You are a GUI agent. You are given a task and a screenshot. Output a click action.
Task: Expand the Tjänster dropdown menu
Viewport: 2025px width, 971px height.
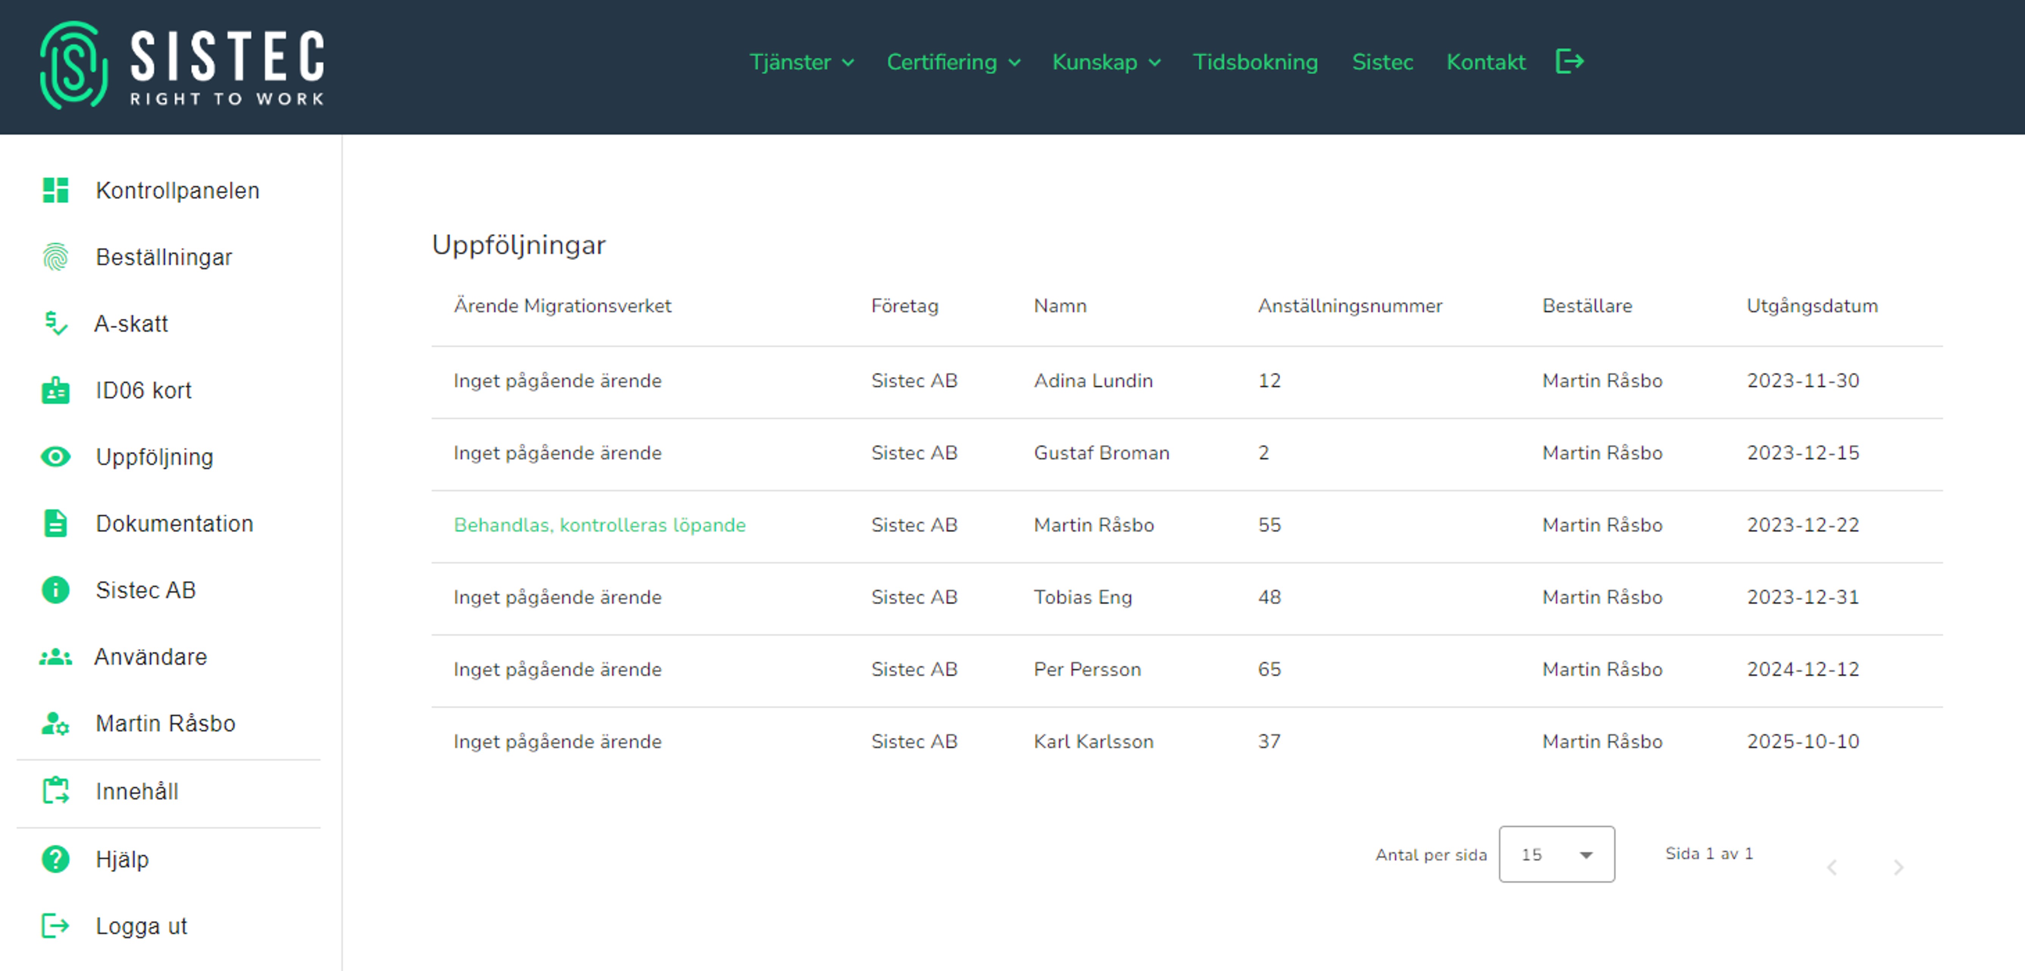tap(801, 62)
